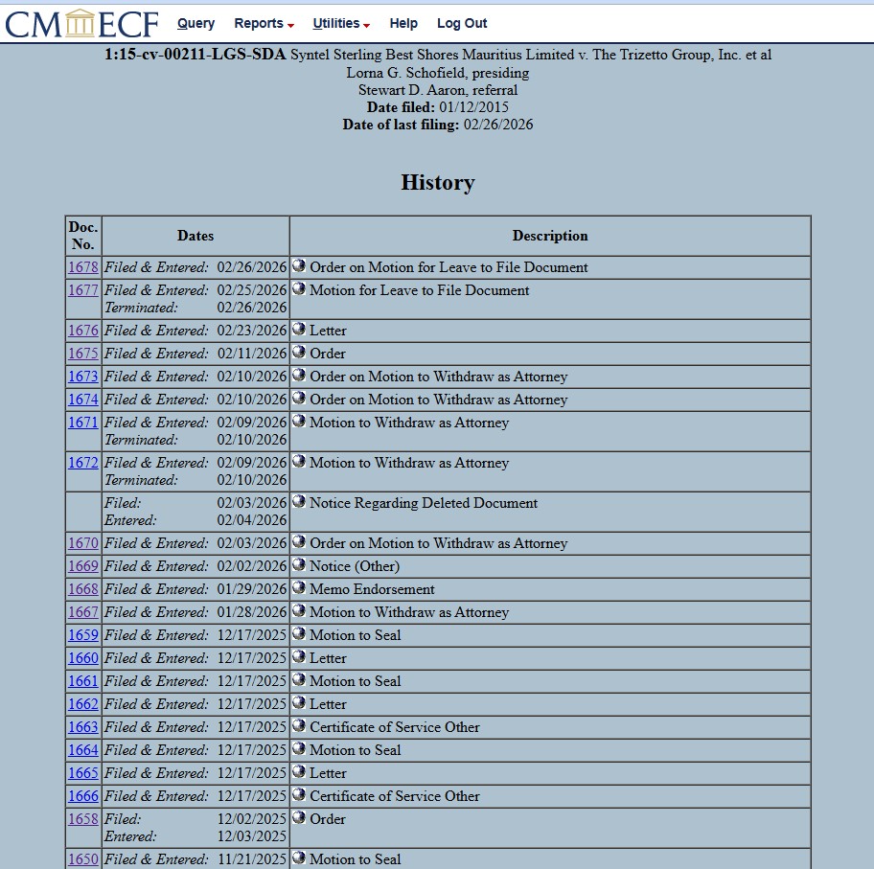Image resolution: width=874 pixels, height=869 pixels.
Task: Click globe icon on document 1658 Order row
Action: [x=299, y=818]
